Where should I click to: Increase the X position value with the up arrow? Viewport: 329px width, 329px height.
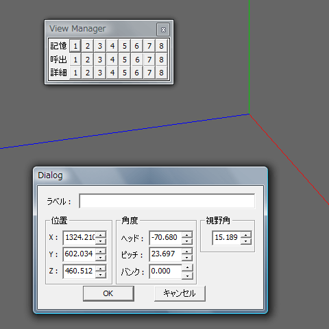tap(101, 234)
